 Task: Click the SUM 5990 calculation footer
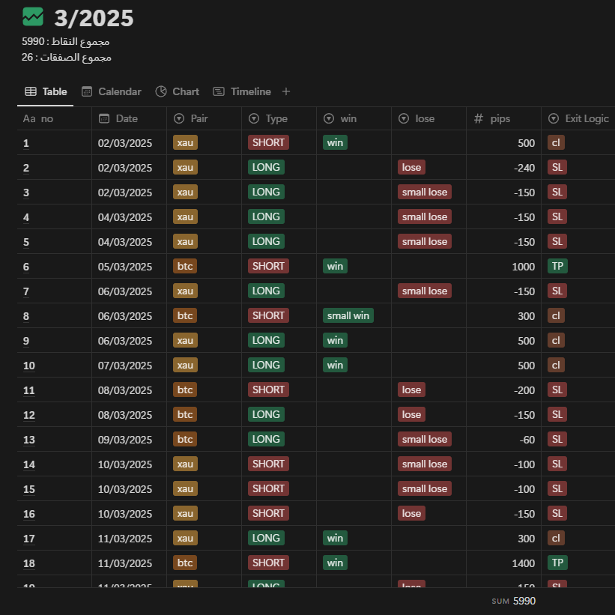coord(515,601)
